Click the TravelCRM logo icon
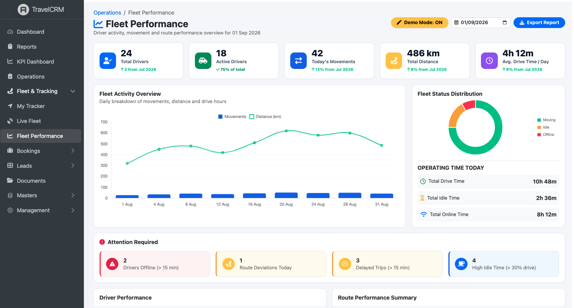The image size is (574, 308). tap(23, 10)
